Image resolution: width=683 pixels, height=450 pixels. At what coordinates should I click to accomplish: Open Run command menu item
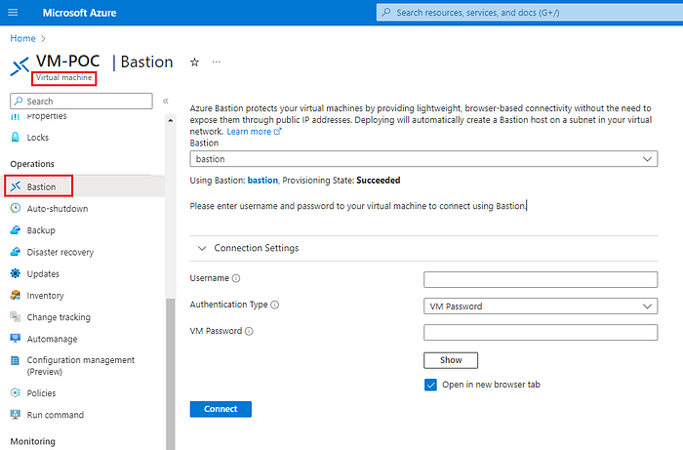click(56, 415)
